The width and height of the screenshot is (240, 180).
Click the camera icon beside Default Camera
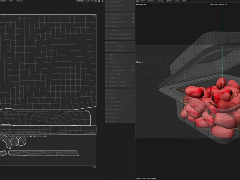point(226,5)
